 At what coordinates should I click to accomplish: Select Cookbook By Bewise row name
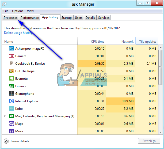30,64
